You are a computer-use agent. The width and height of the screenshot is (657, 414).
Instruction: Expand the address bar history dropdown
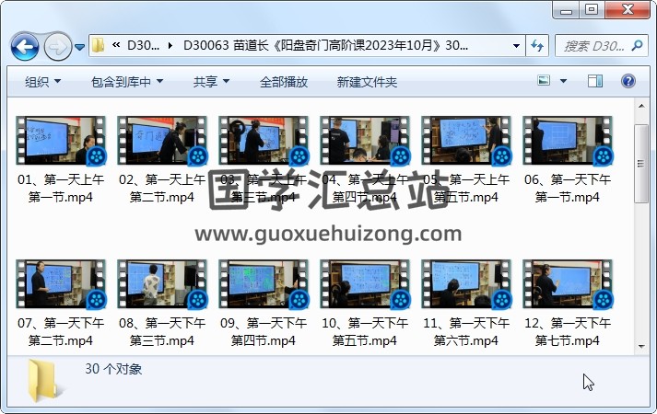516,46
